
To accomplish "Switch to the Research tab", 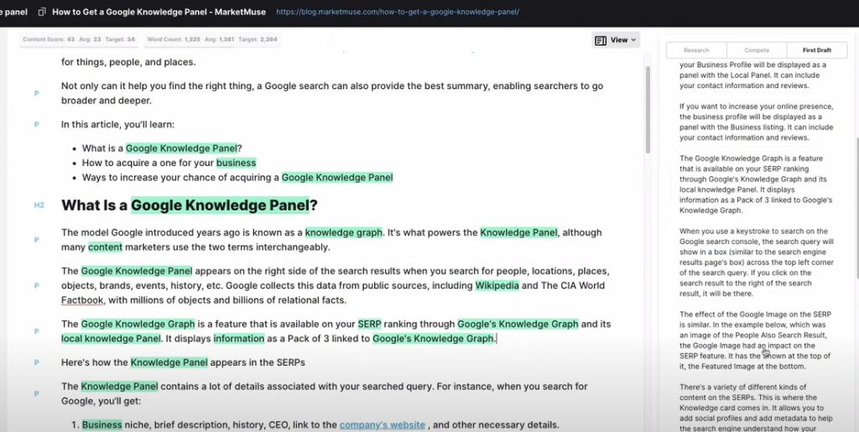I will (695, 50).
